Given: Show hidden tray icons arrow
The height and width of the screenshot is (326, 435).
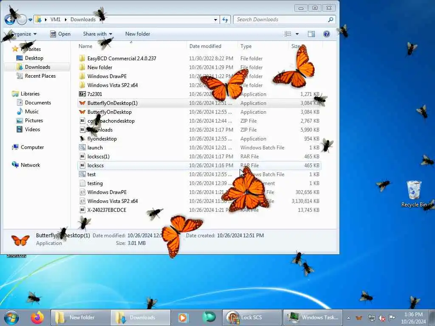Looking at the screenshot, I should [x=348, y=318].
